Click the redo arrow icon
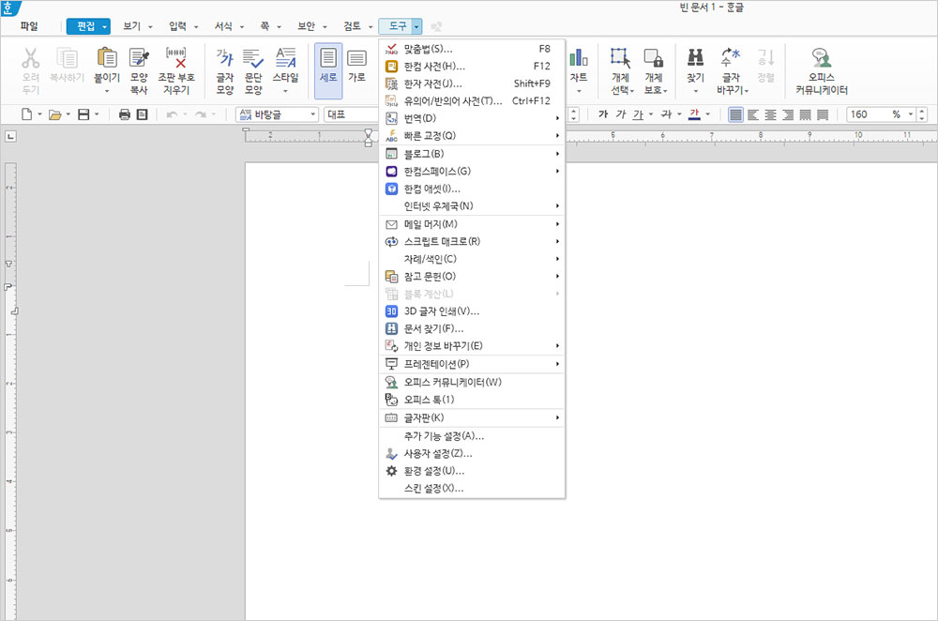Viewport: 938px width, 621px height. tap(201, 114)
